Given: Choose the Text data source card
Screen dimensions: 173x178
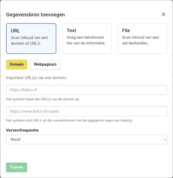Looking at the screenshot, I should (x=87, y=38).
